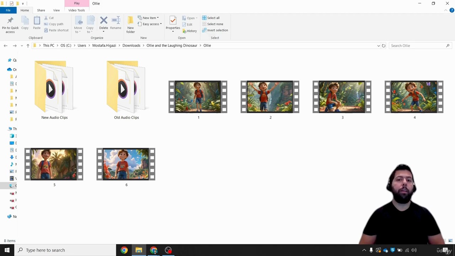This screenshot has height=256, width=455.
Task: Click File Explorer taskbar icon
Action: point(139,250)
